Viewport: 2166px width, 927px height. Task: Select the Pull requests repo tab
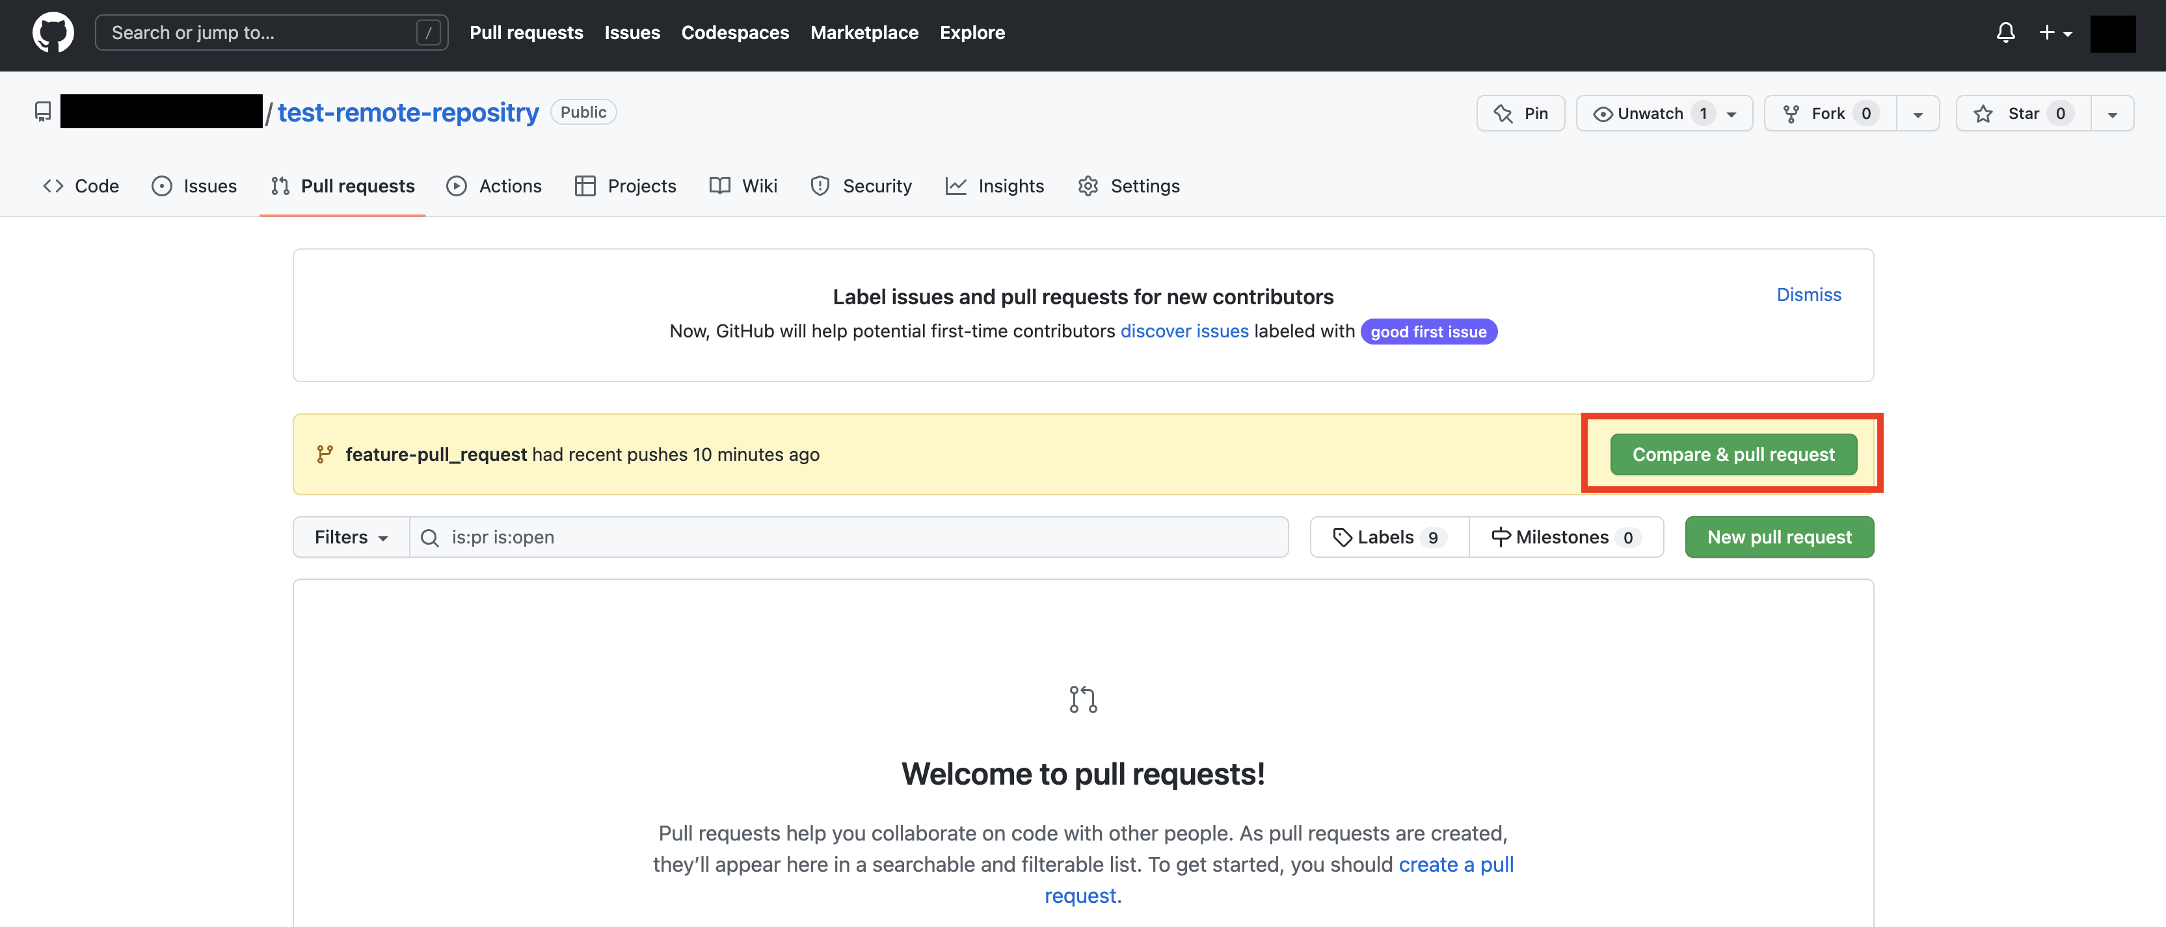(x=342, y=186)
